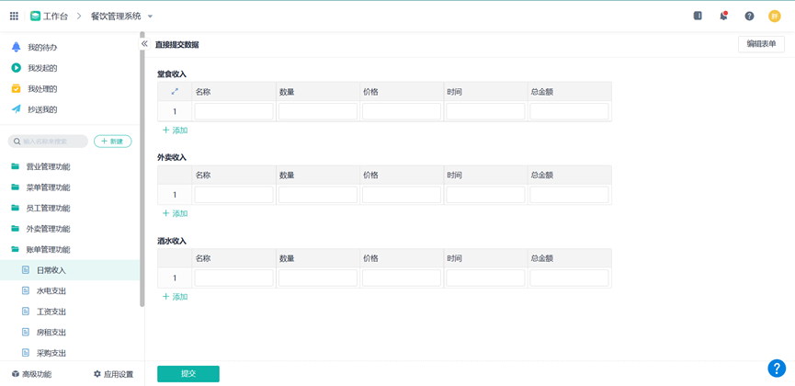795x386 pixels.
Task: Collapse the 账单管理功能 folder
Action: (x=47, y=250)
